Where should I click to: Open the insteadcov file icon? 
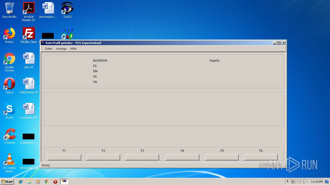coord(29,138)
